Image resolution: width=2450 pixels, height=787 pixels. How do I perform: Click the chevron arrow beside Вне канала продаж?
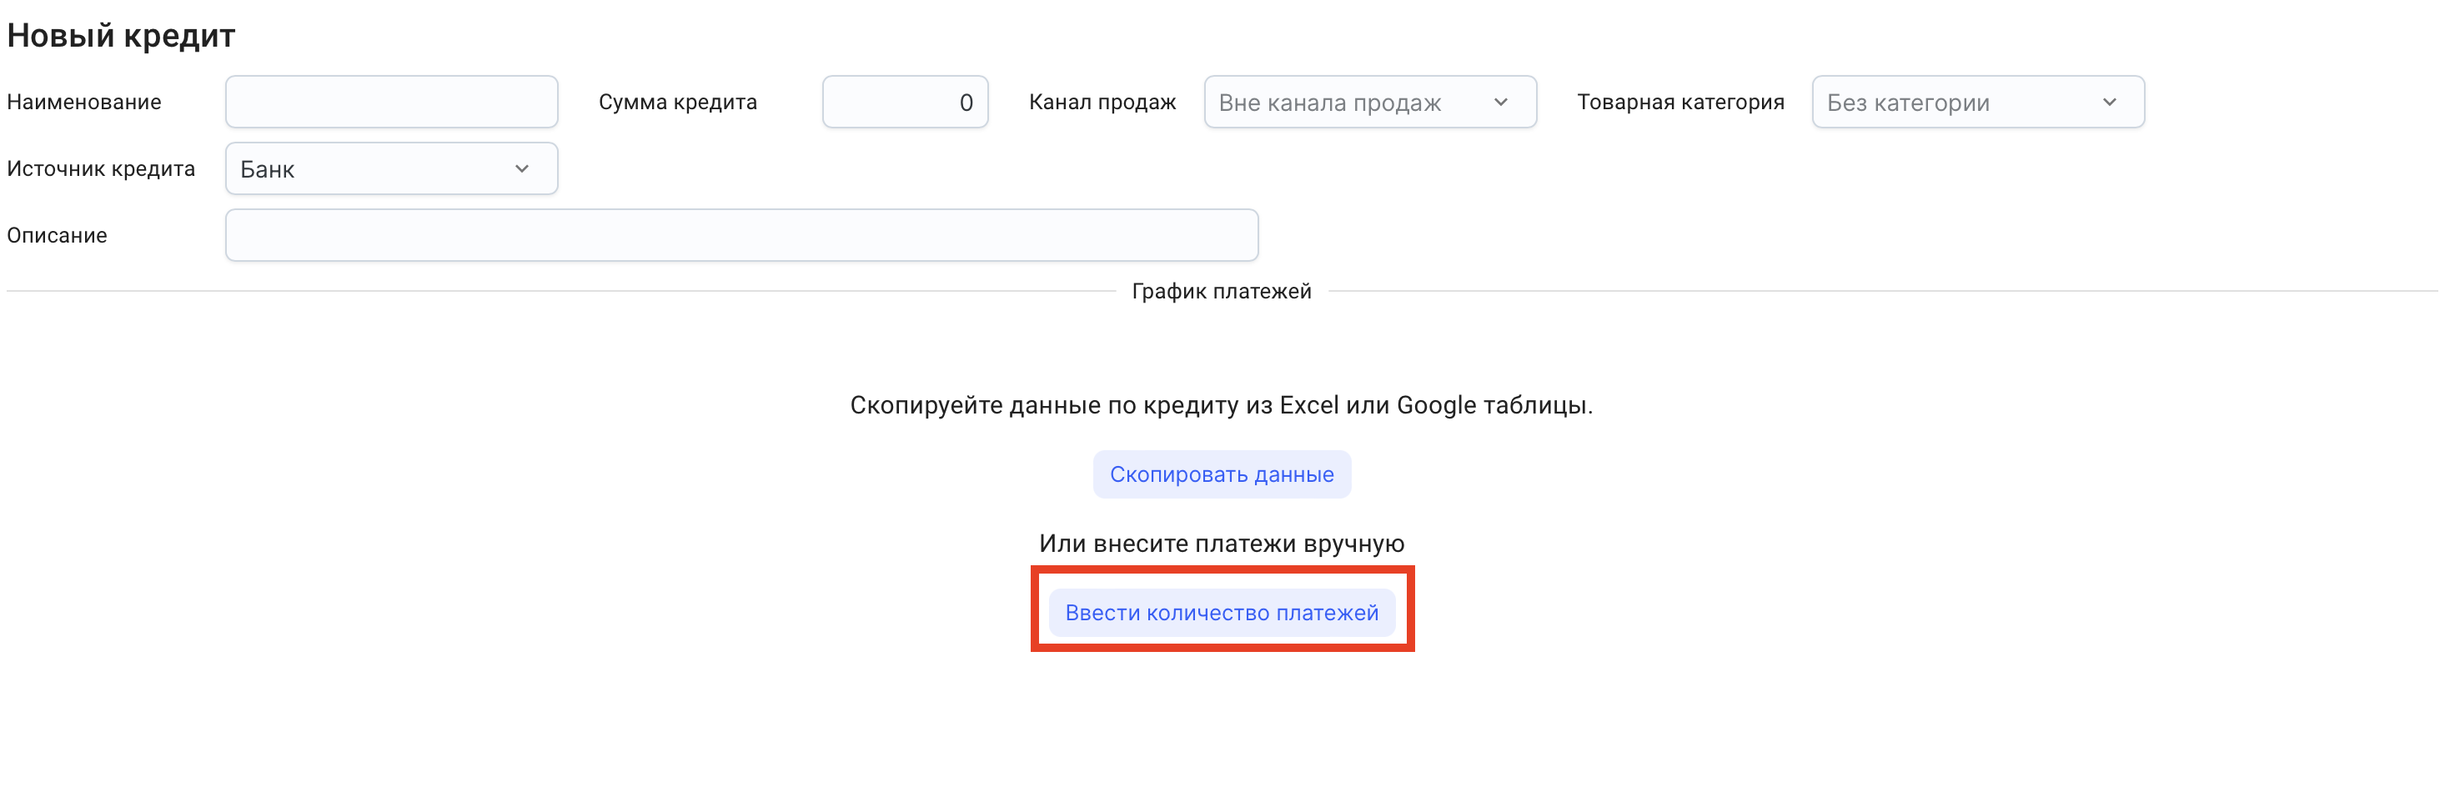pyautogui.click(x=1501, y=102)
